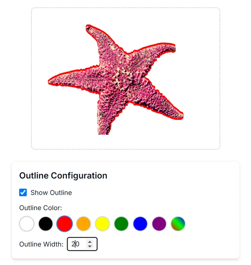Click the Outline Width label
The width and height of the screenshot is (251, 265).
coord(41,244)
